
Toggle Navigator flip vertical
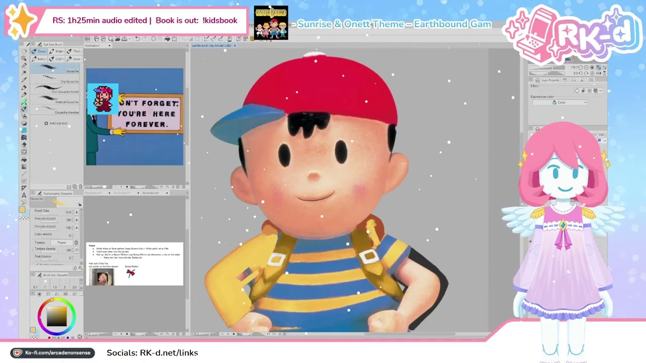(604, 73)
